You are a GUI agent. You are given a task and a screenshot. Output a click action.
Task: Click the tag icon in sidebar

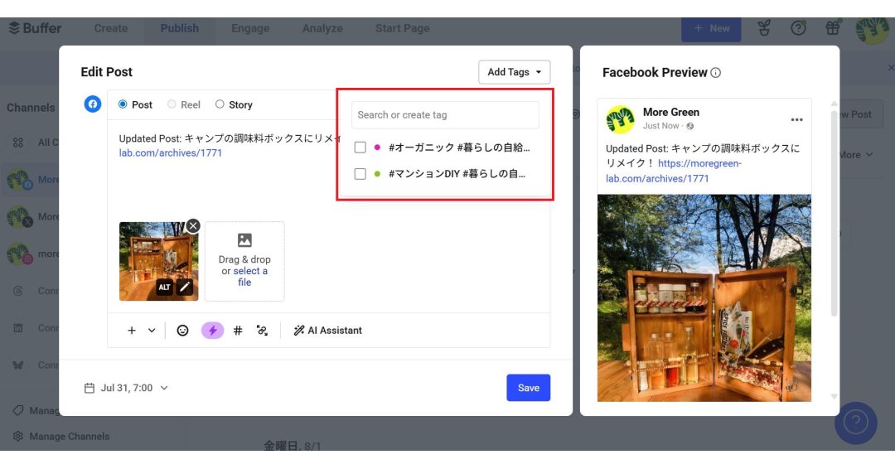18,410
